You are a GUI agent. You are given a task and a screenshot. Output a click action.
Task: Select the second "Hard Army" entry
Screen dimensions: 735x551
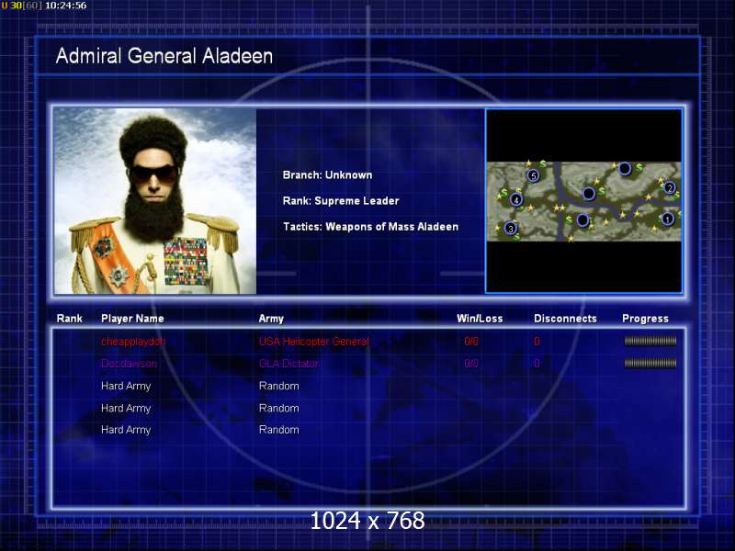126,409
